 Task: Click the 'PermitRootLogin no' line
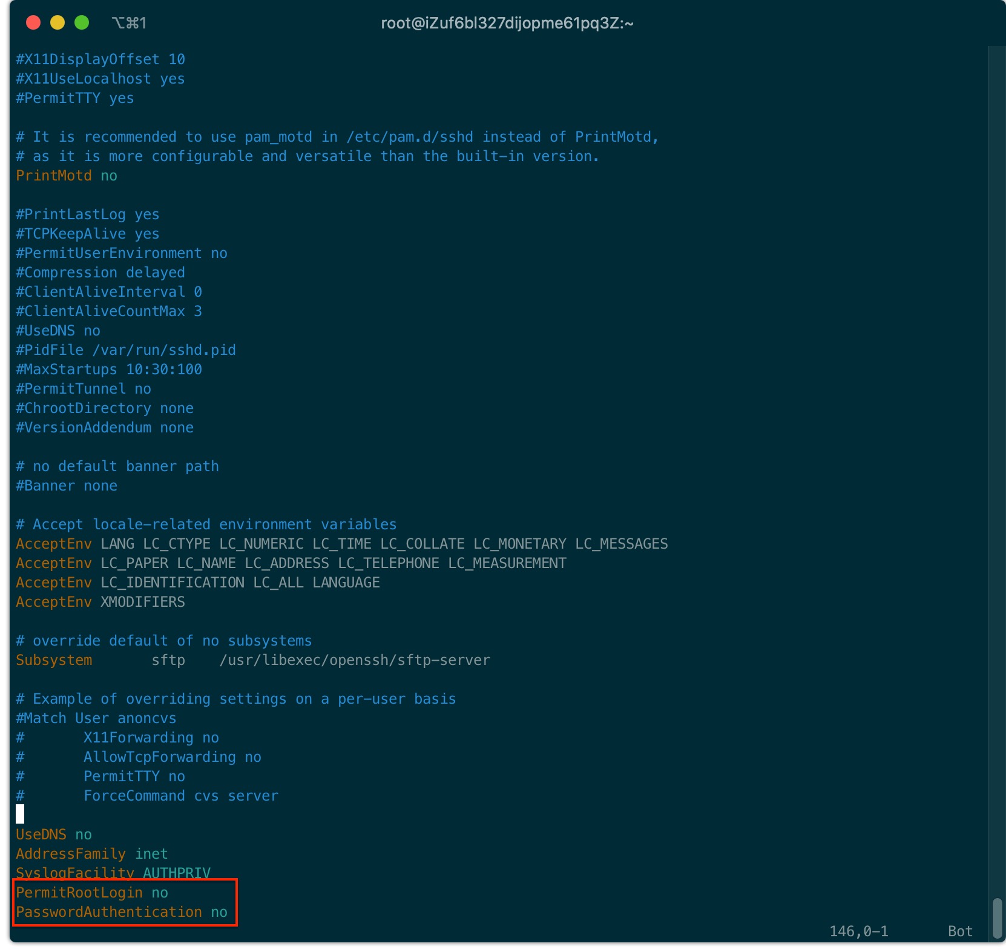92,893
